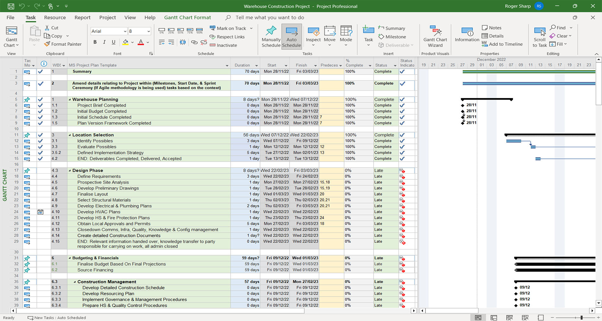Click the vertical scrollbar down arrow
602x321 pixels.
(x=599, y=303)
